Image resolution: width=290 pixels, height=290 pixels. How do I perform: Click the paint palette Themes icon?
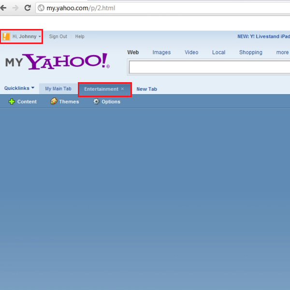54,101
